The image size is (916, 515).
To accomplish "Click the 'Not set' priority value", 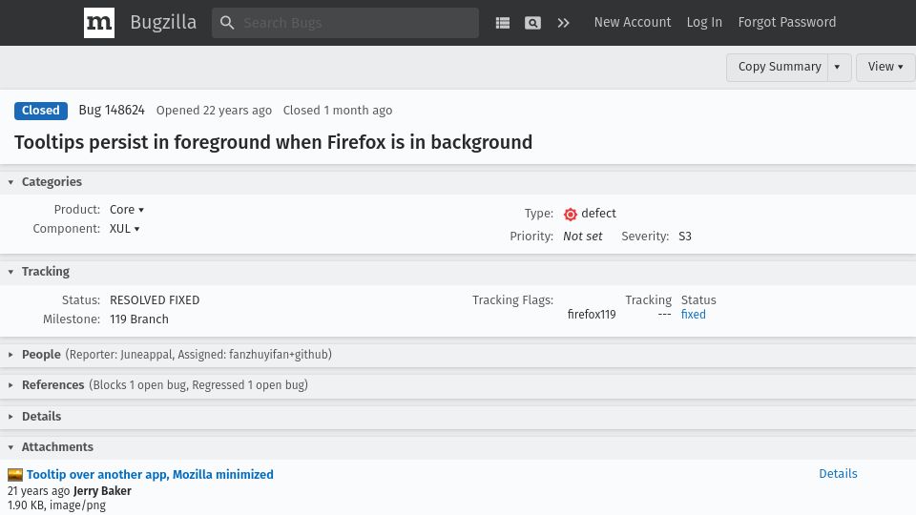I will pyautogui.click(x=582, y=236).
